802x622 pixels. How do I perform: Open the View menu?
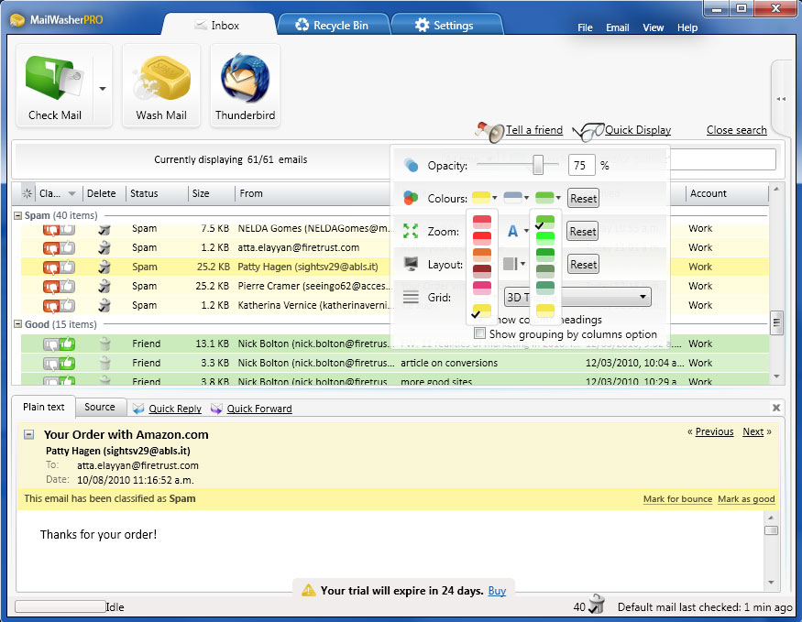(x=654, y=27)
